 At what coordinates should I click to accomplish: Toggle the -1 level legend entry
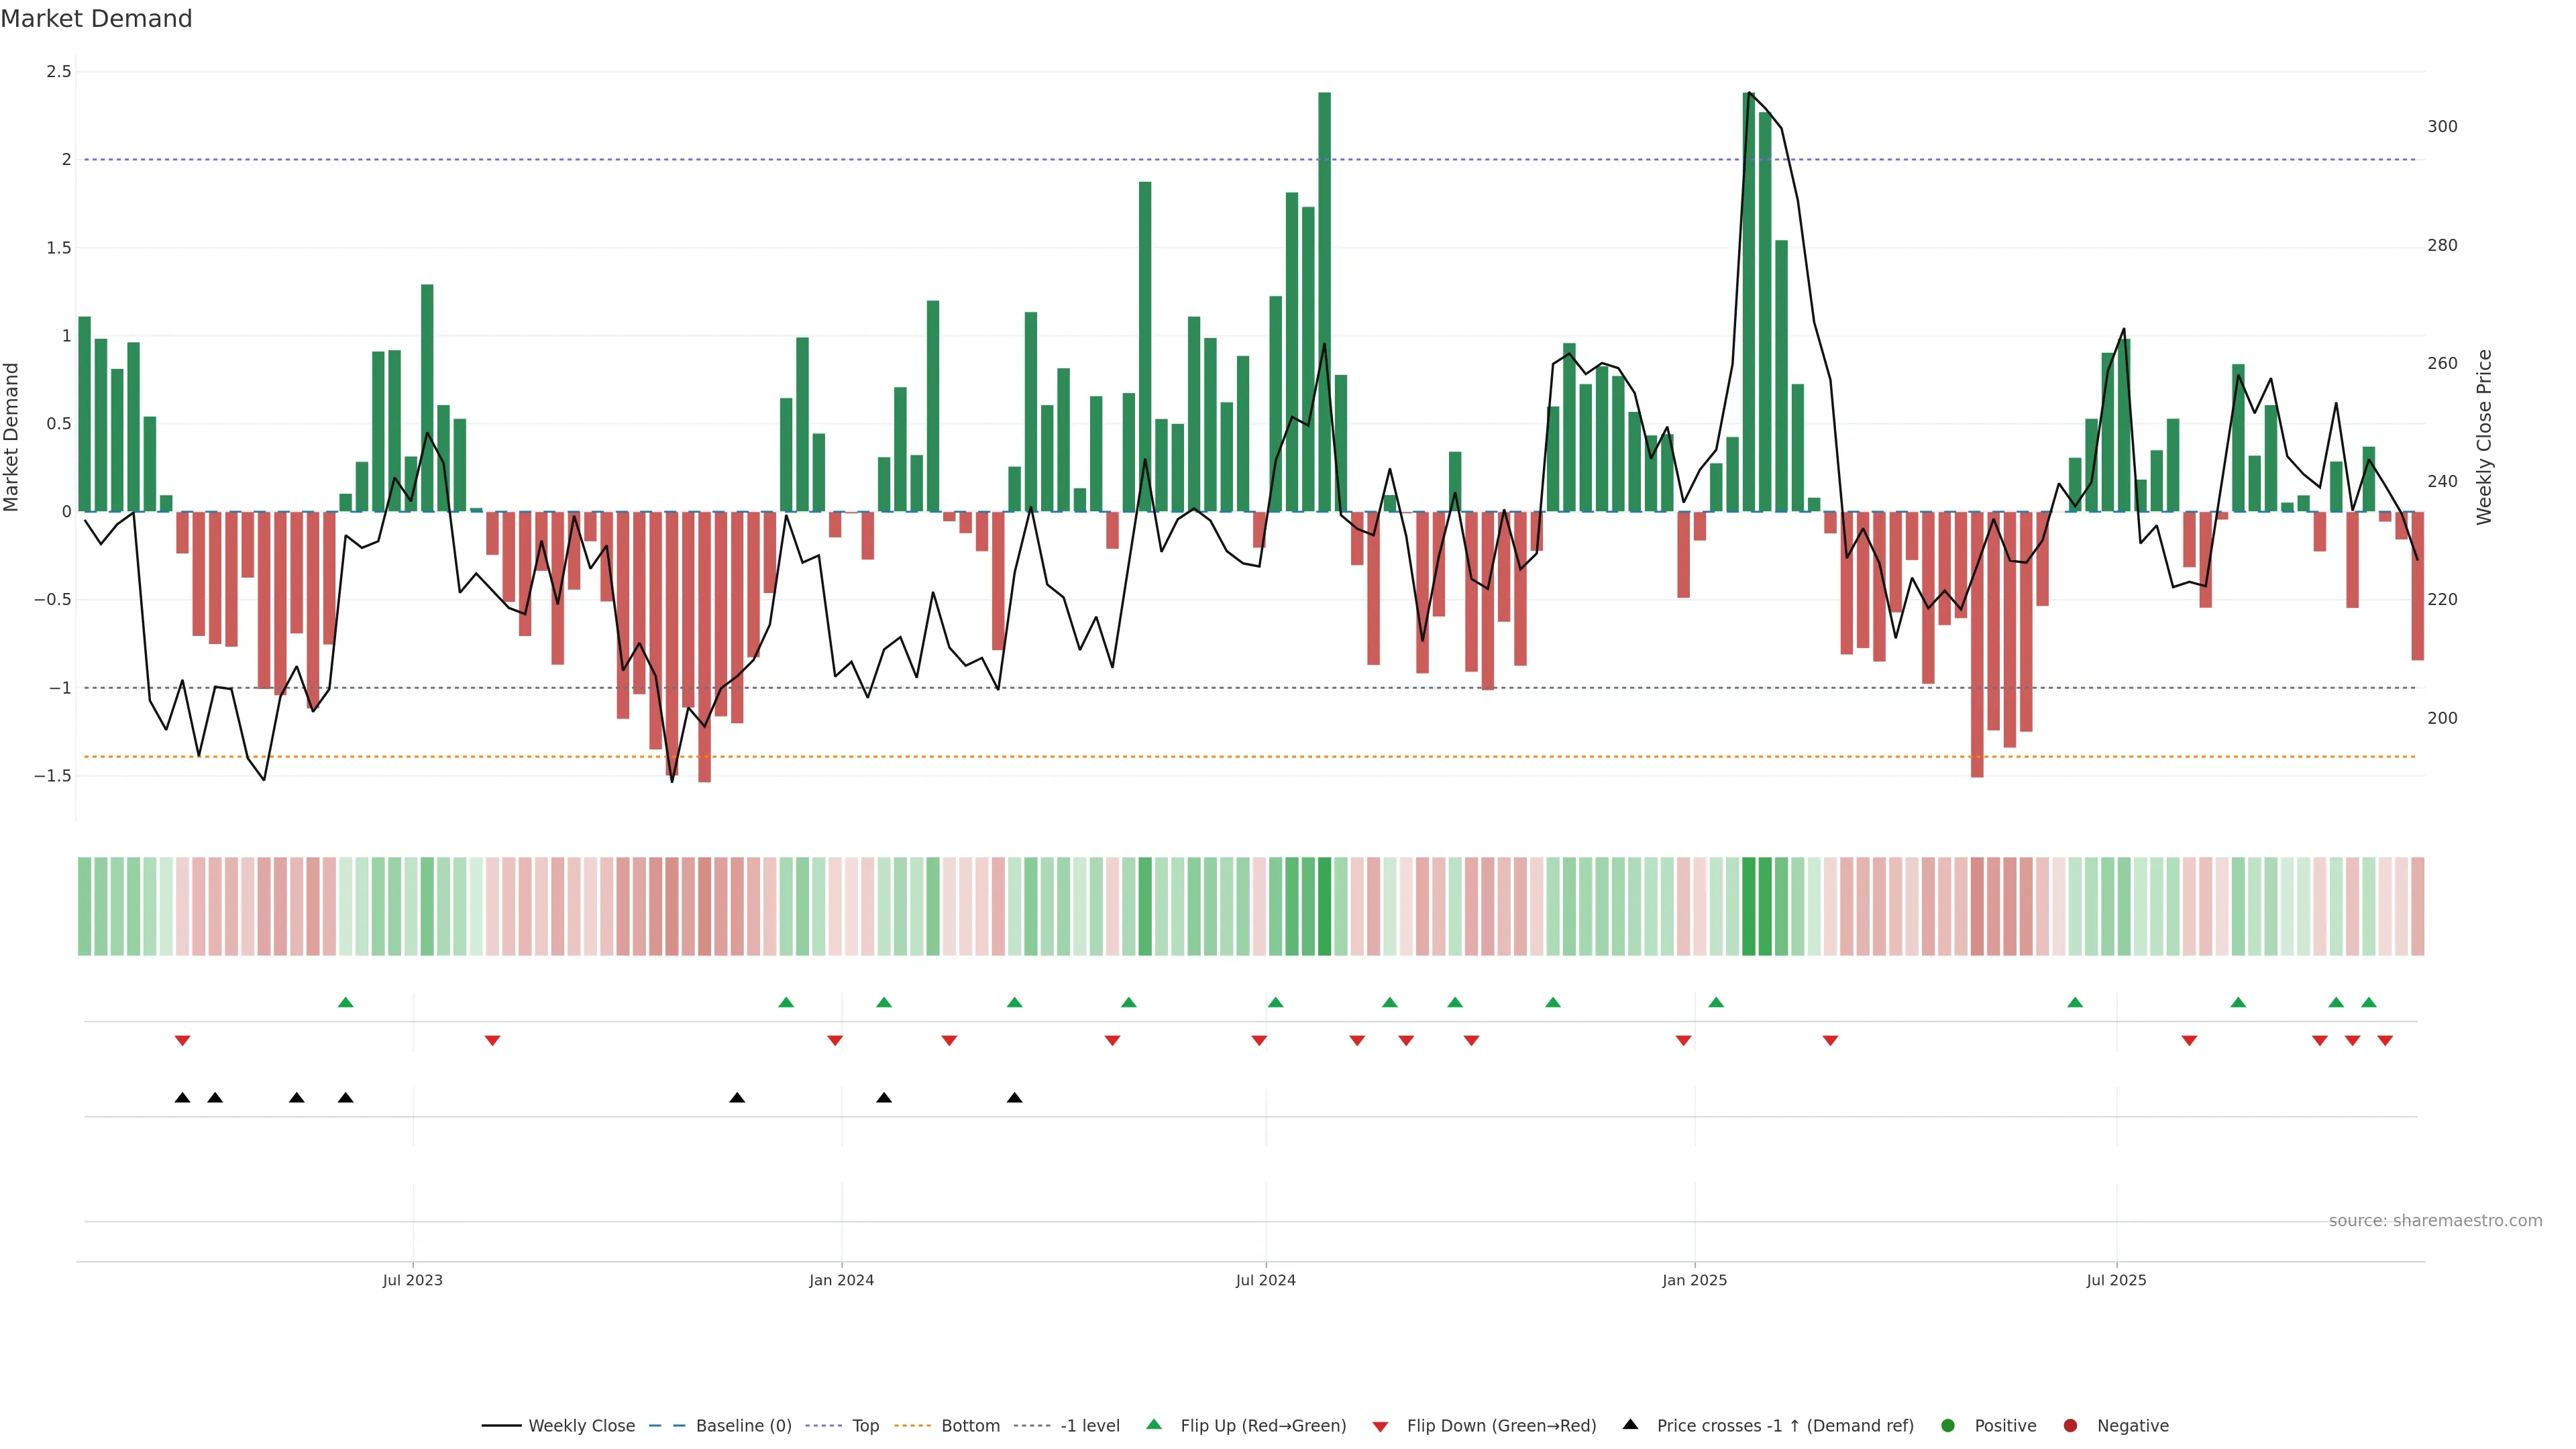pos(1089,1425)
